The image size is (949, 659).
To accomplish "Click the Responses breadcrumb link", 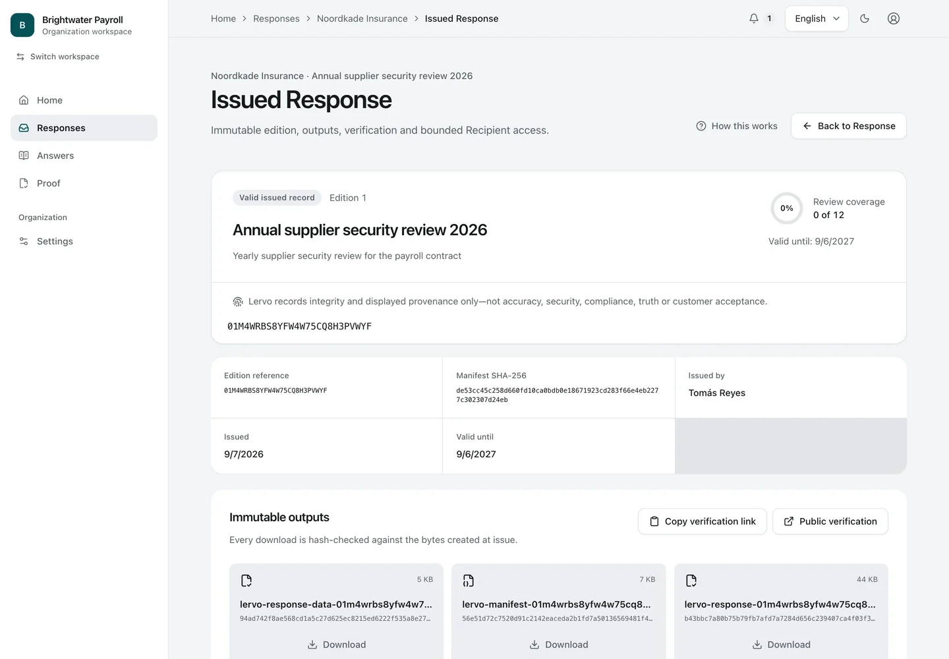I will click(276, 18).
